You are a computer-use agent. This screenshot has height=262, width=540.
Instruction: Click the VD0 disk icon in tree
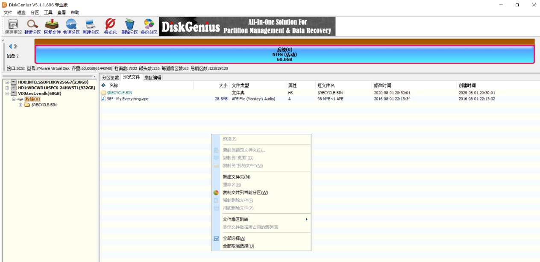[14, 93]
